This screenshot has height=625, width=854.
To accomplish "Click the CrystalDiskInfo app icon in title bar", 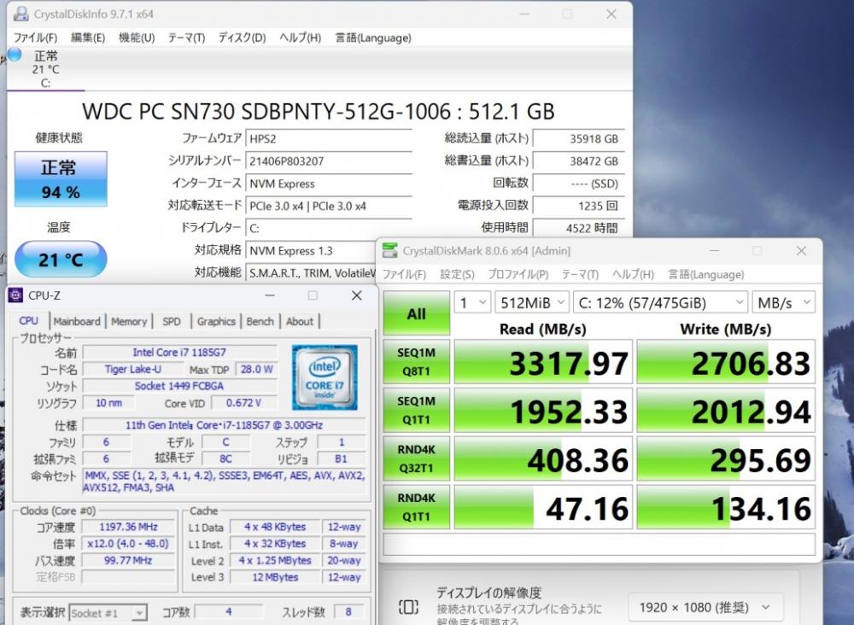I will (x=21, y=14).
